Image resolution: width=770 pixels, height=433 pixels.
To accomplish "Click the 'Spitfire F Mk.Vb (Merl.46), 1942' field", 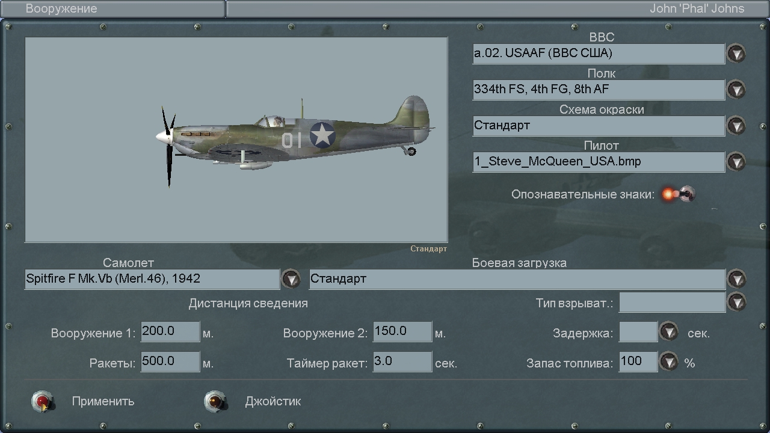I will 152,279.
